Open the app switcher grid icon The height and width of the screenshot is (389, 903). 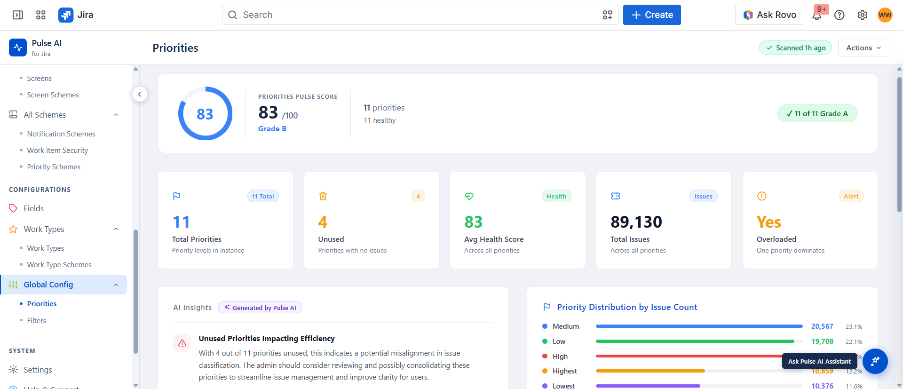[x=41, y=15]
